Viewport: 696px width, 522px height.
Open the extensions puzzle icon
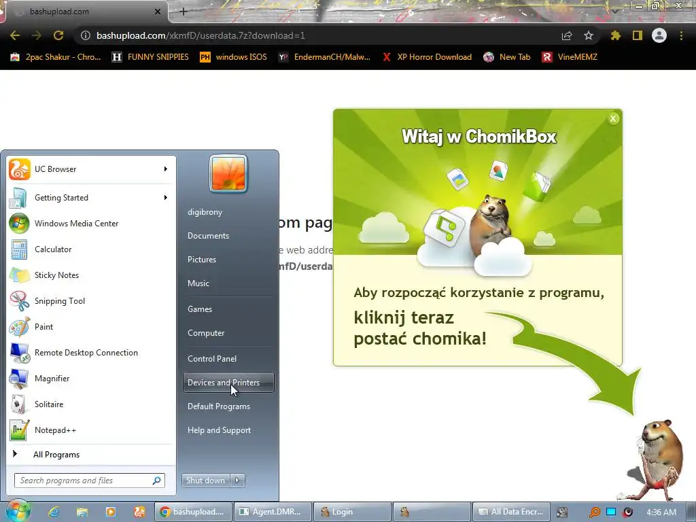pos(615,35)
